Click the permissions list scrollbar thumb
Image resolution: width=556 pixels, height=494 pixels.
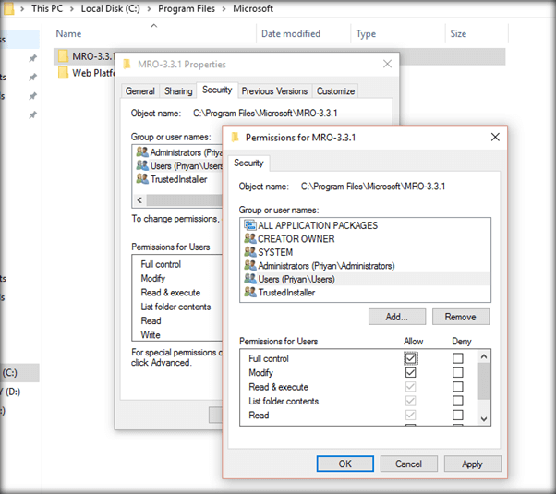point(484,381)
